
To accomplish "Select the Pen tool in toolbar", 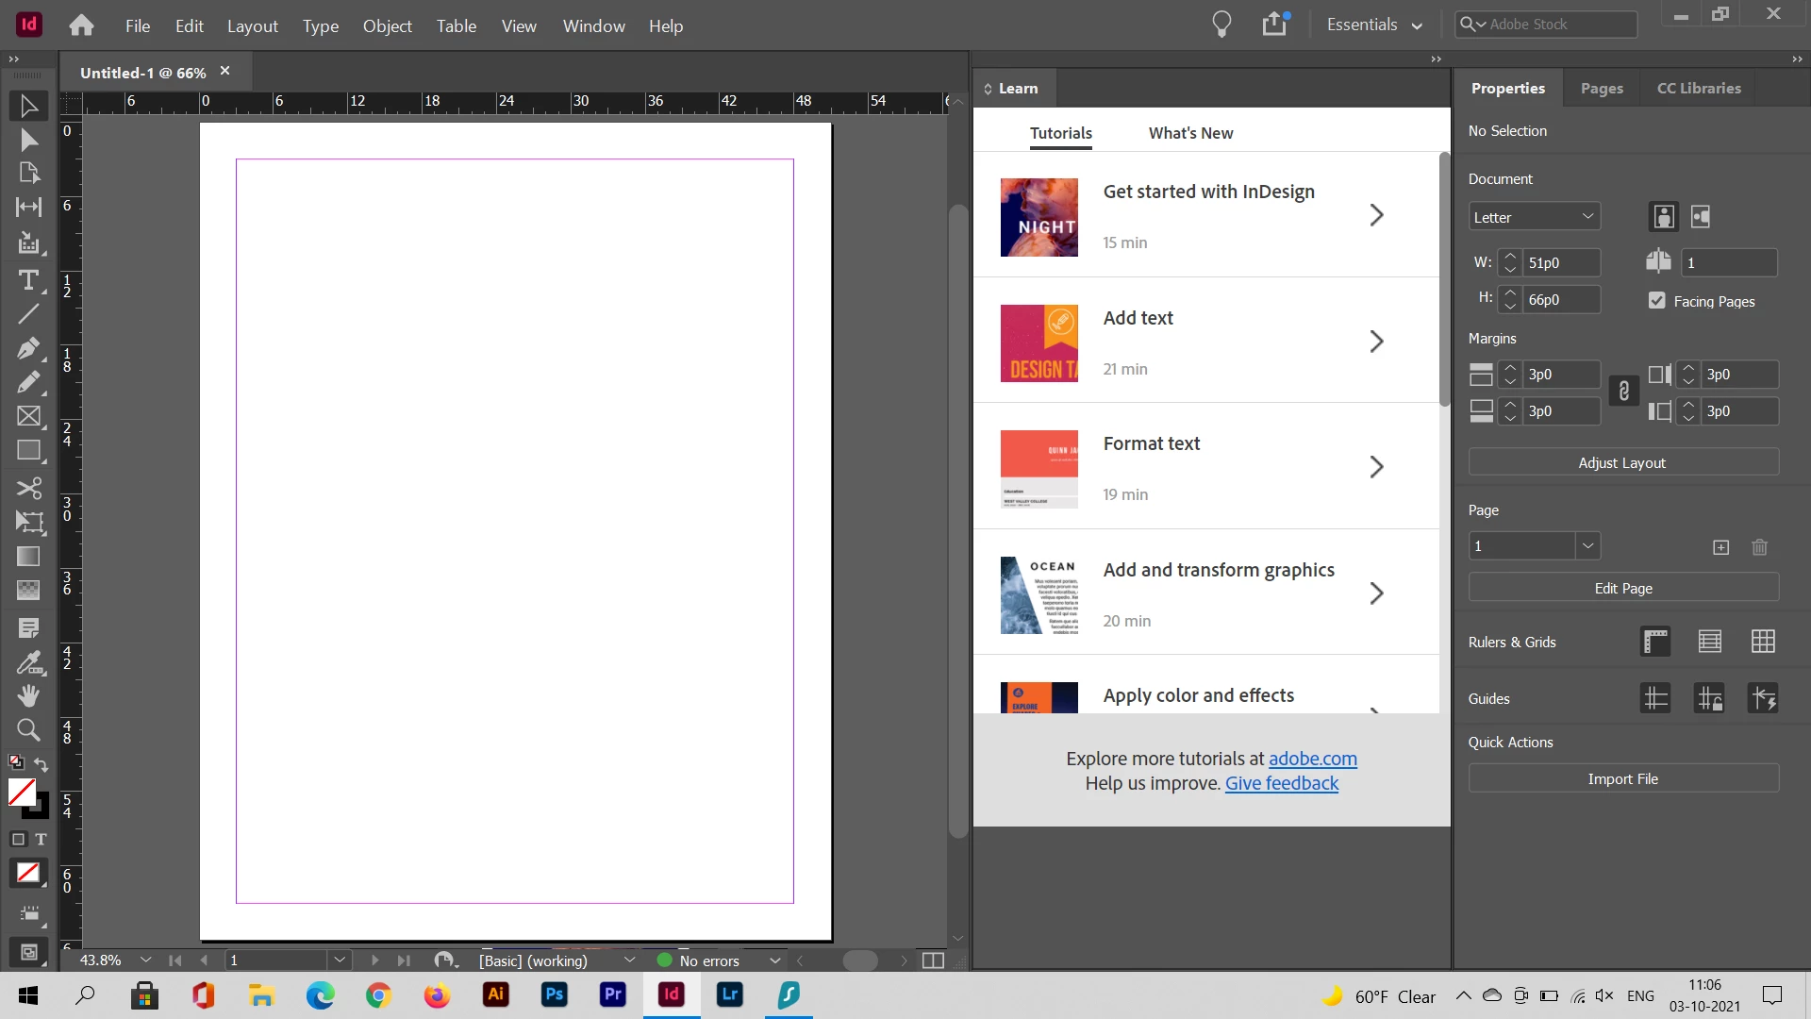I will point(28,348).
